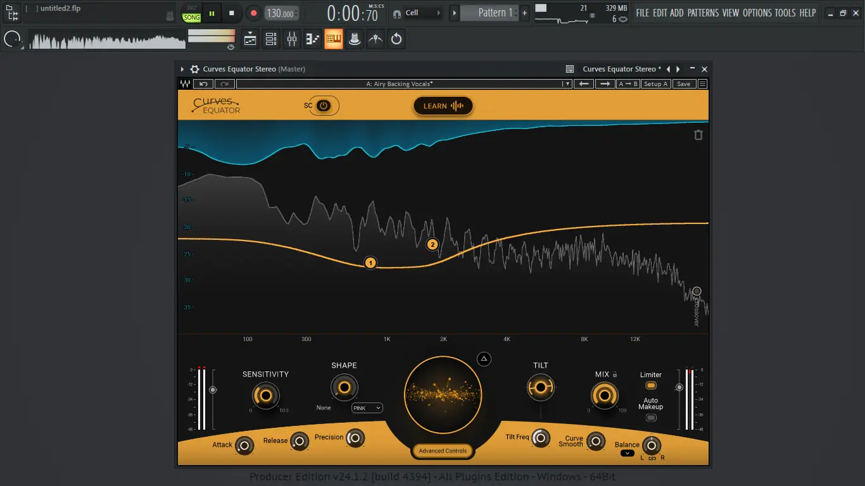Click the link icon under Balance
The width and height of the screenshot is (865, 486).
(652, 458)
